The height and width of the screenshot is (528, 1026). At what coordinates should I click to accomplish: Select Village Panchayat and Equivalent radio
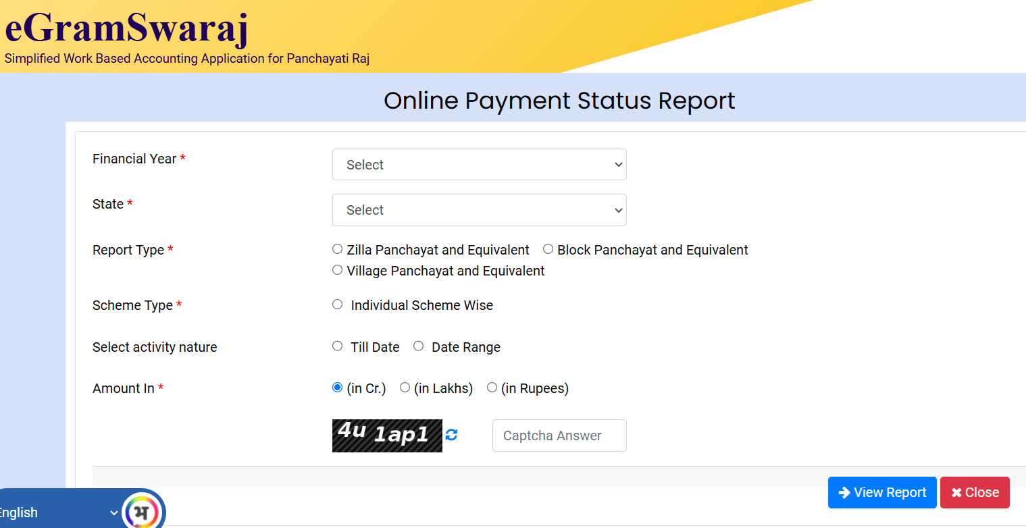click(338, 270)
